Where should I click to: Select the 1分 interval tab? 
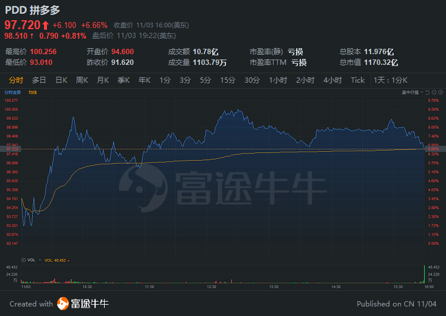click(165, 80)
